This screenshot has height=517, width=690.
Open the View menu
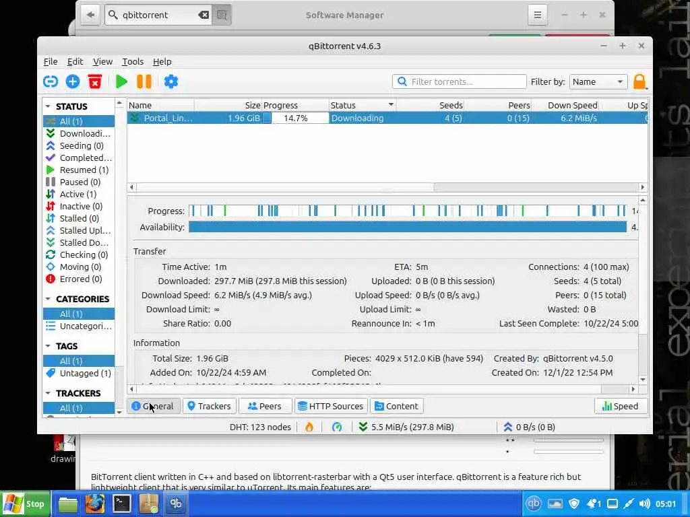click(x=102, y=61)
